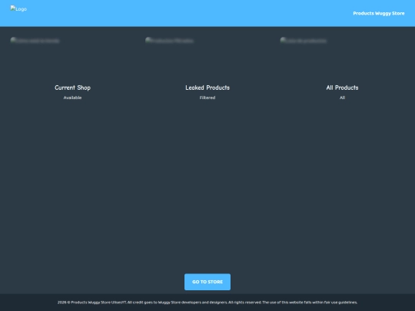415x311 pixels.
Task: Click the footer copyright notice text
Action: (207, 303)
